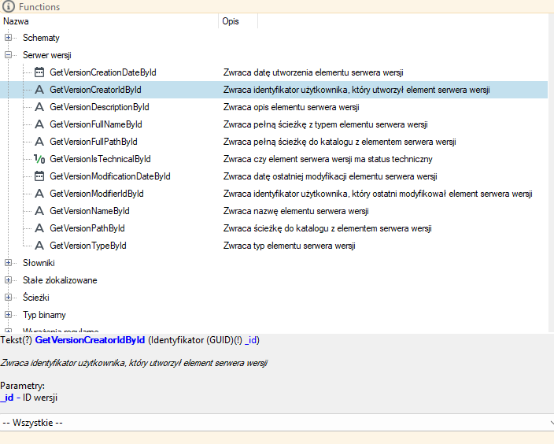The width and height of the screenshot is (554, 444).
Task: Click the text-type icon next to GetVersionDescriptionById
Action: coord(39,107)
